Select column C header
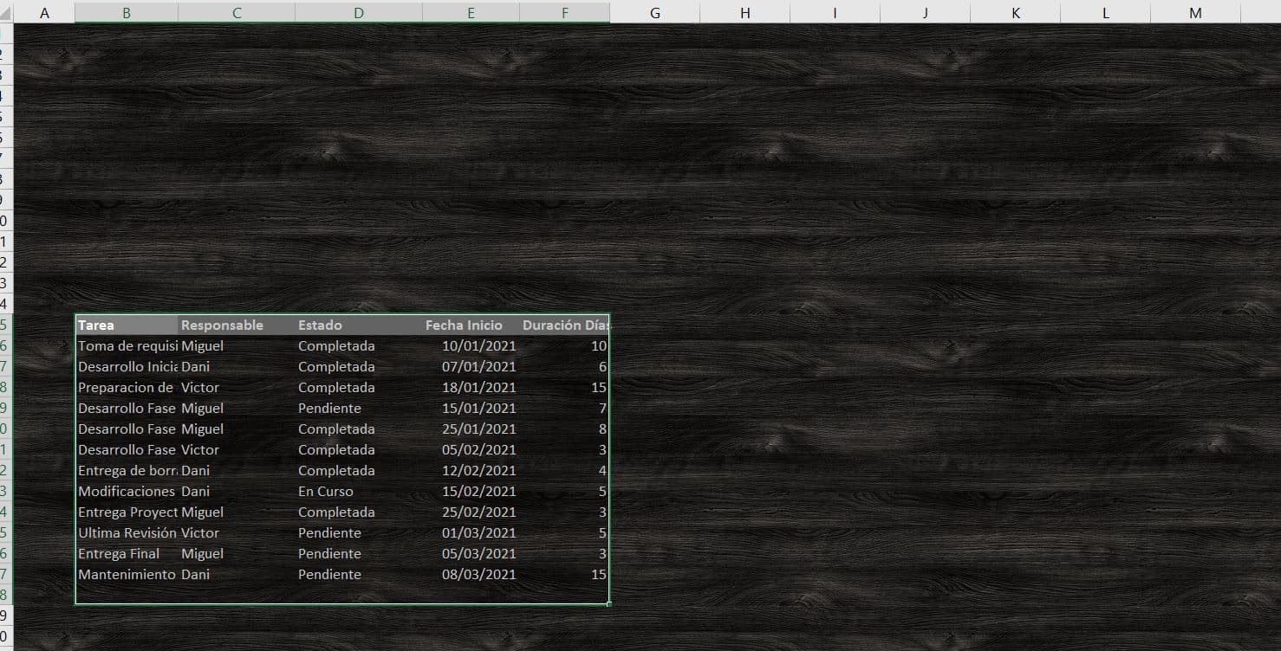The width and height of the screenshot is (1281, 651). pos(237,12)
